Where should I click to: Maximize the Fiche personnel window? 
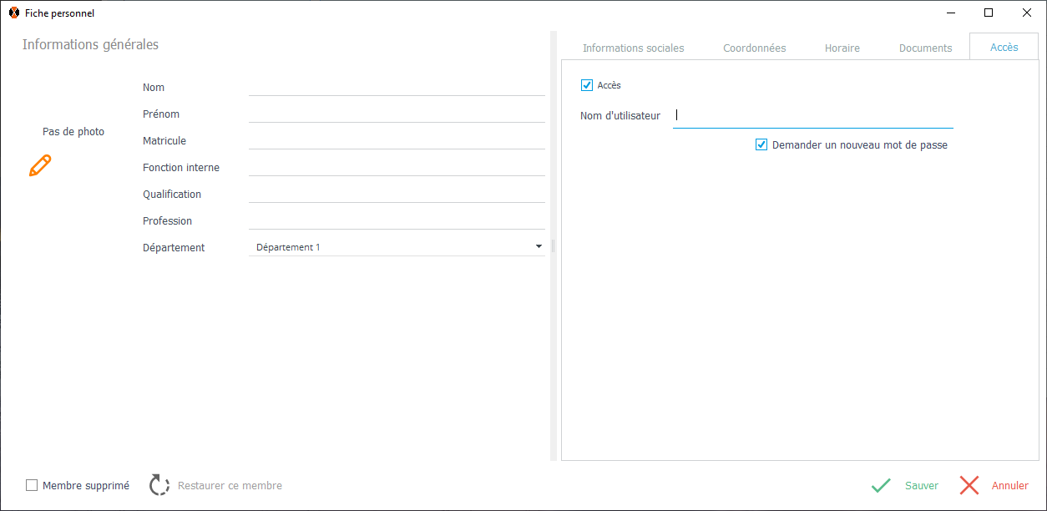tap(989, 13)
